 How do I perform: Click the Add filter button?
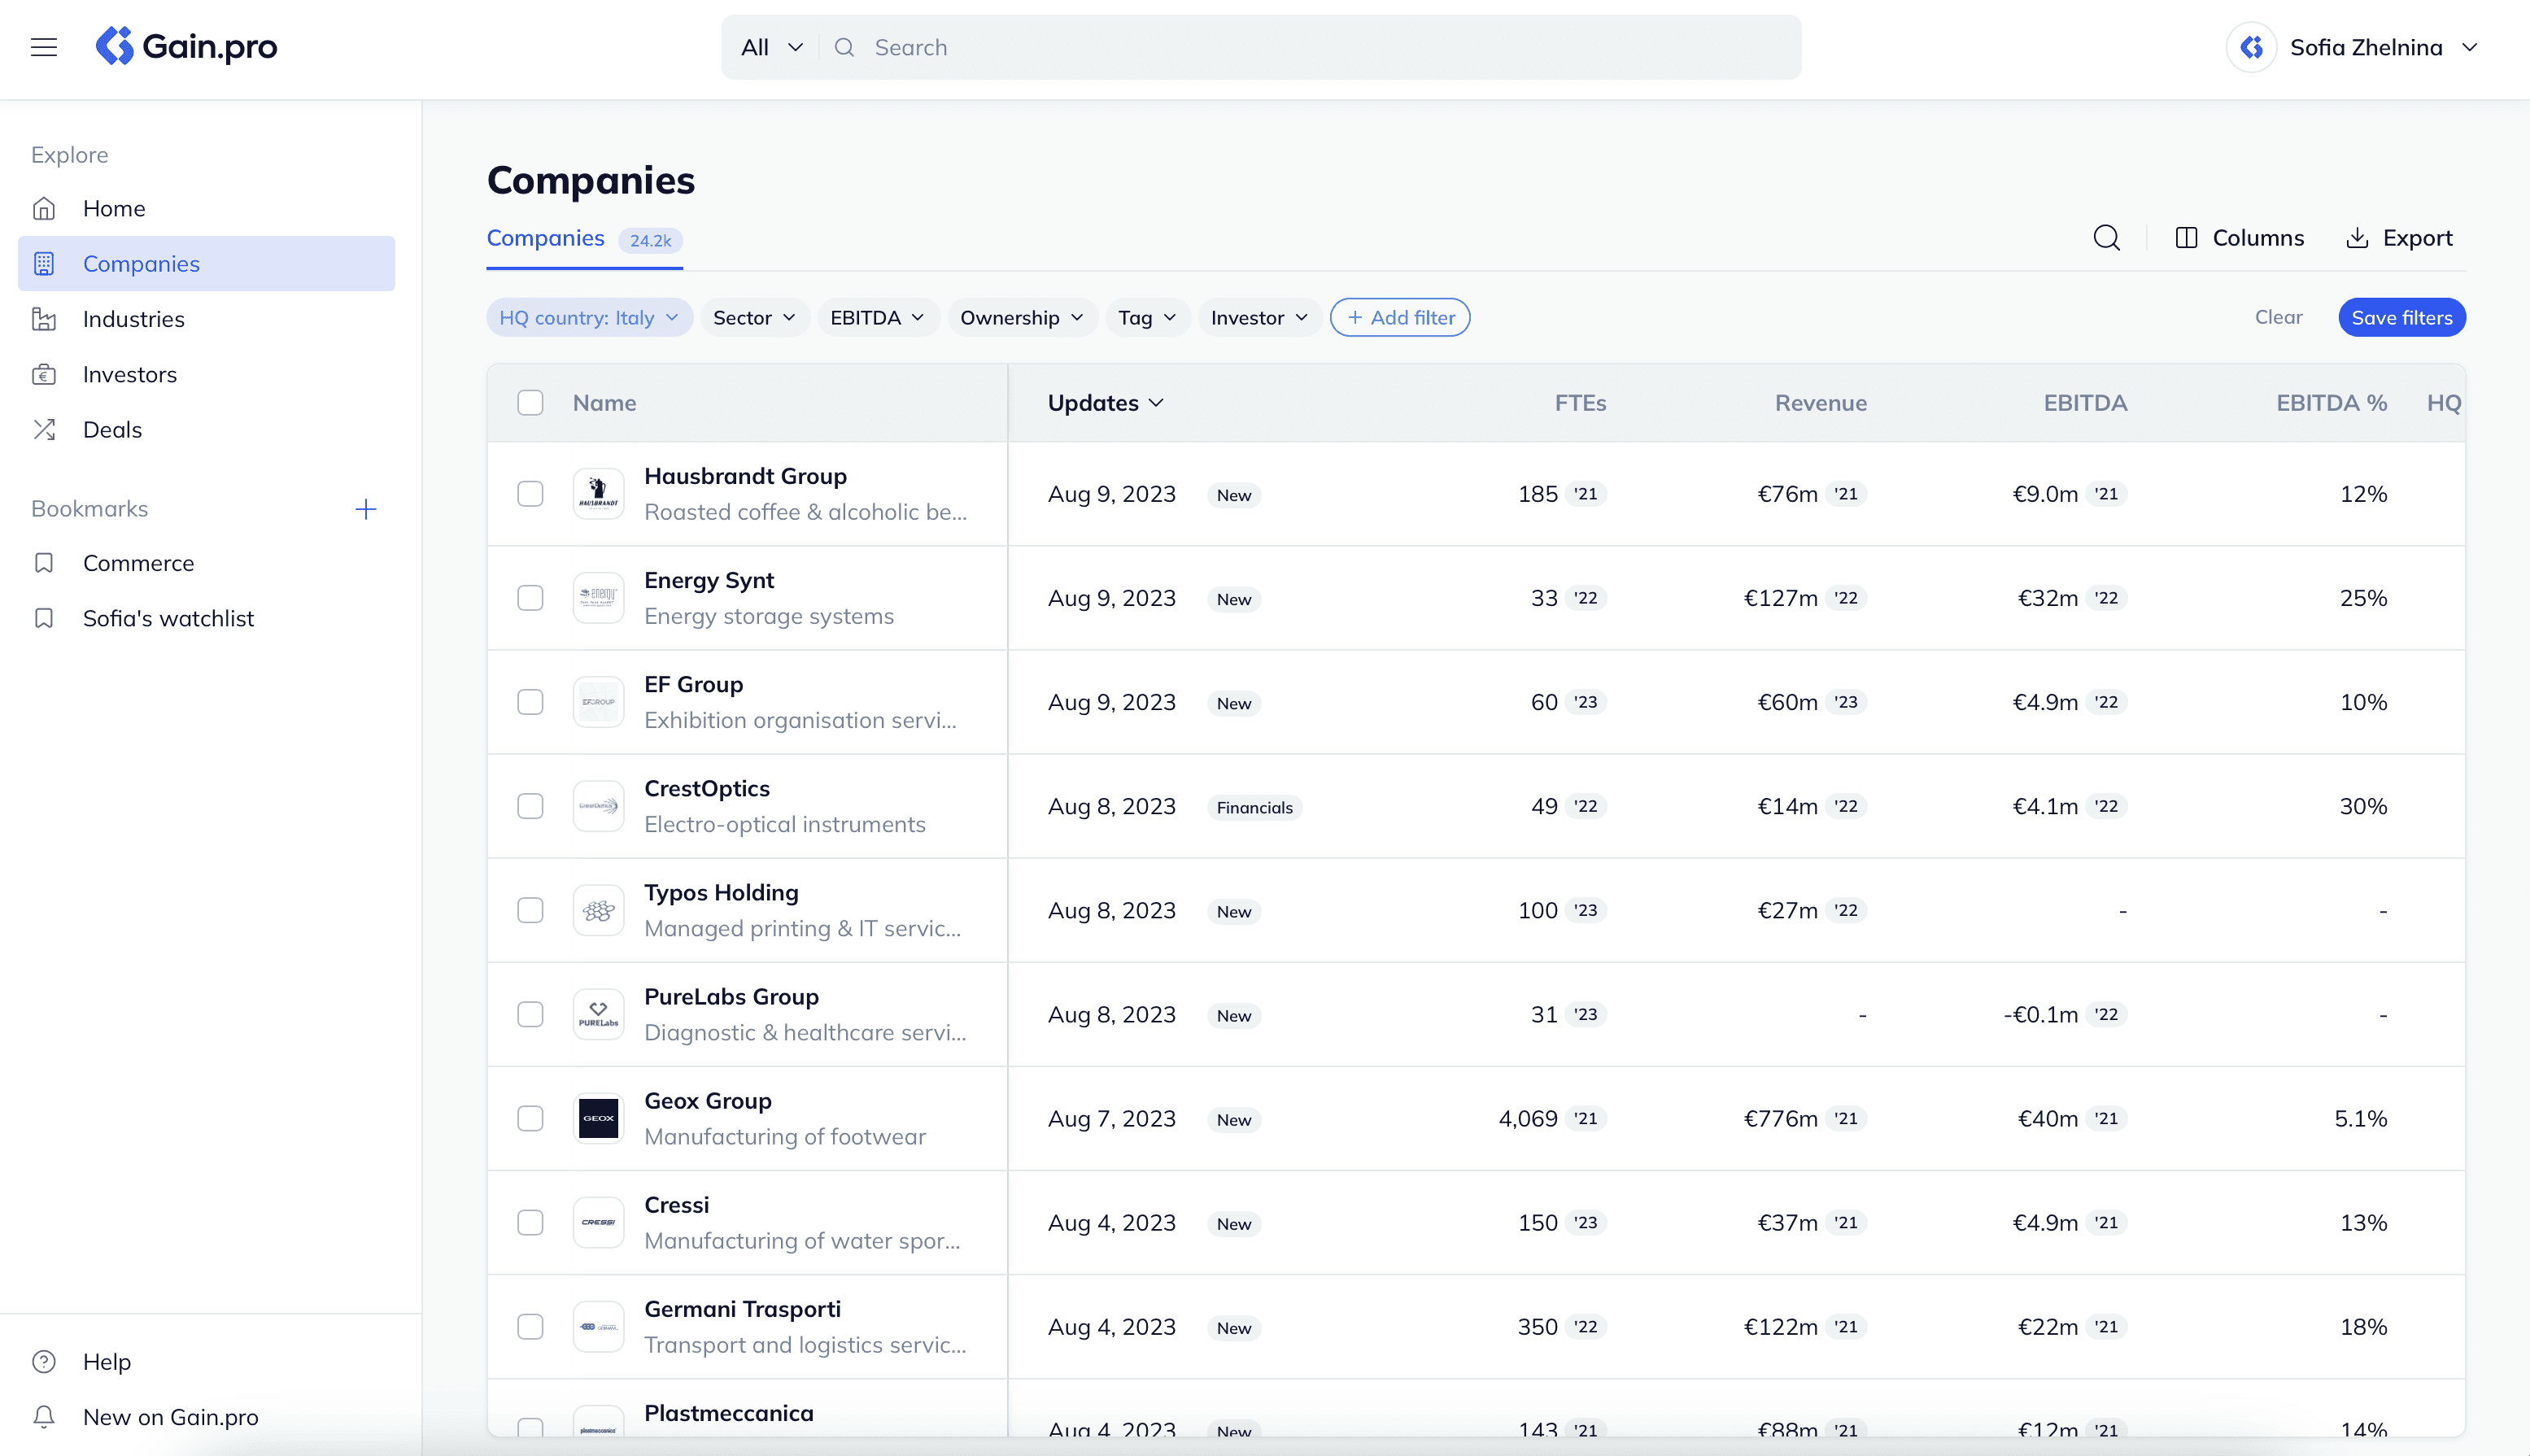point(1400,317)
